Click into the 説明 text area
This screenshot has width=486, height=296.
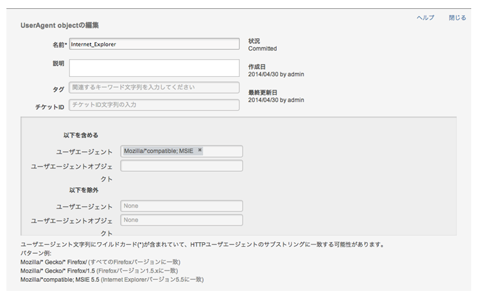click(x=154, y=67)
